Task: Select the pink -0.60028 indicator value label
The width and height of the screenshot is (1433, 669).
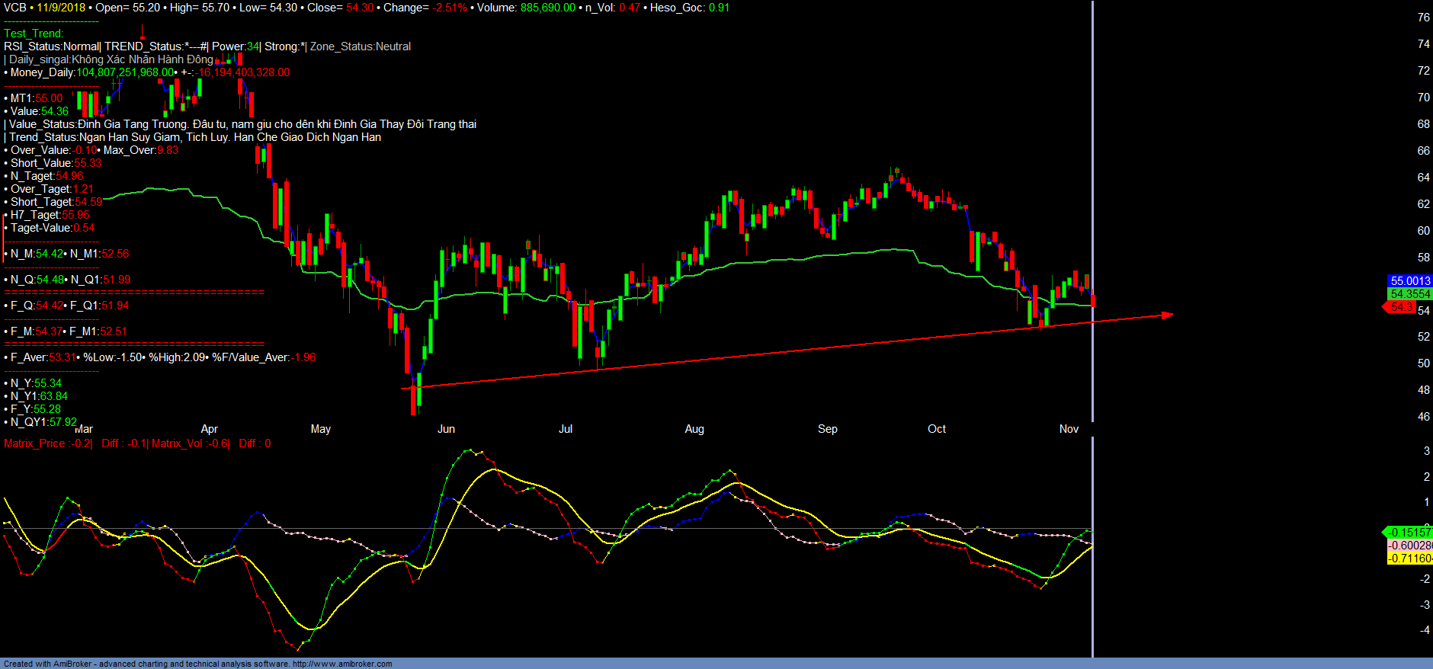Action: (x=1409, y=546)
